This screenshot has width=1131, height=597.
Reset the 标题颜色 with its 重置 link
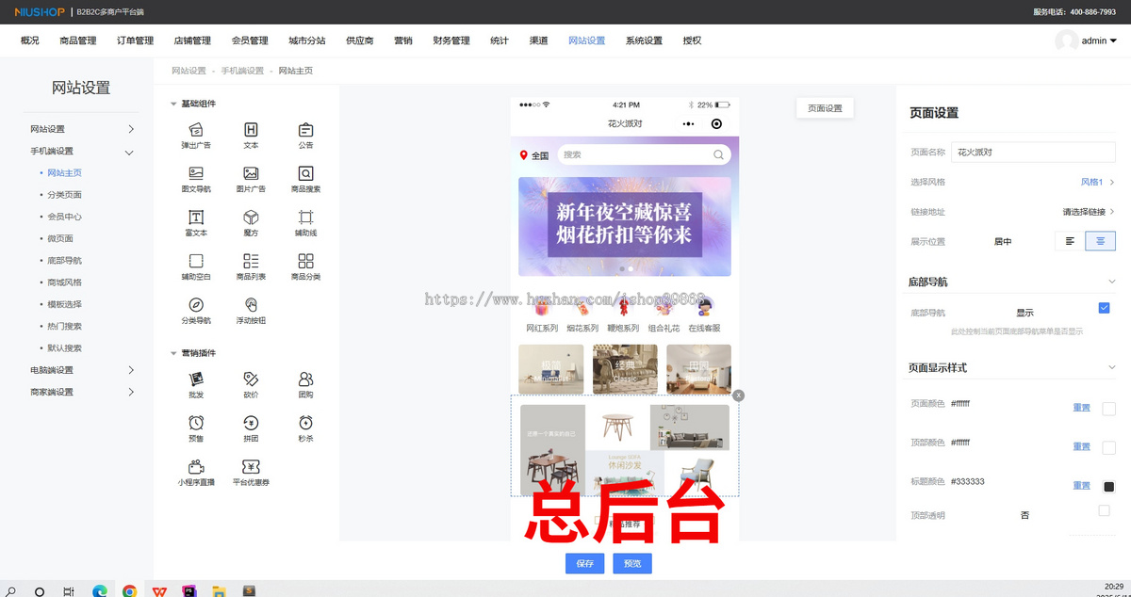(1081, 486)
